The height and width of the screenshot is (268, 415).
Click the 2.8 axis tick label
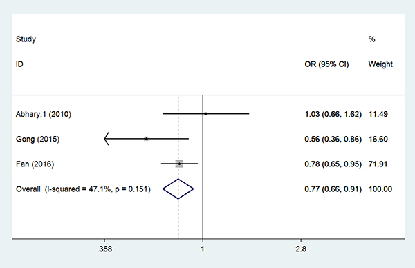click(301, 249)
